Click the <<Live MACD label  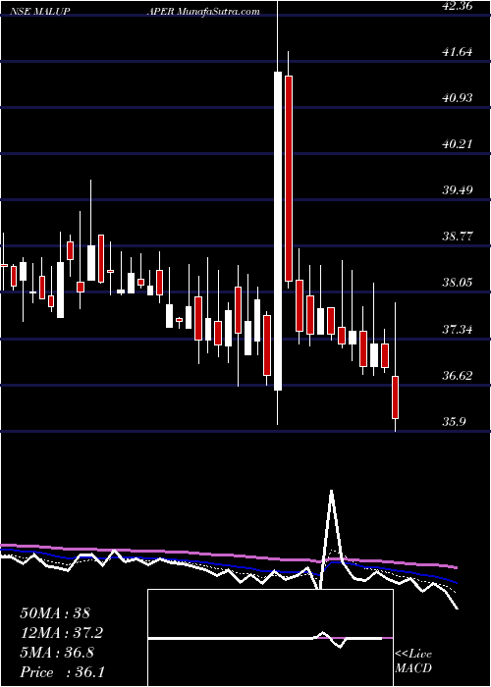413,661
